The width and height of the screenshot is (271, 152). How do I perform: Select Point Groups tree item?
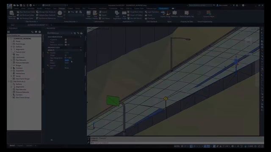click(x=20, y=44)
